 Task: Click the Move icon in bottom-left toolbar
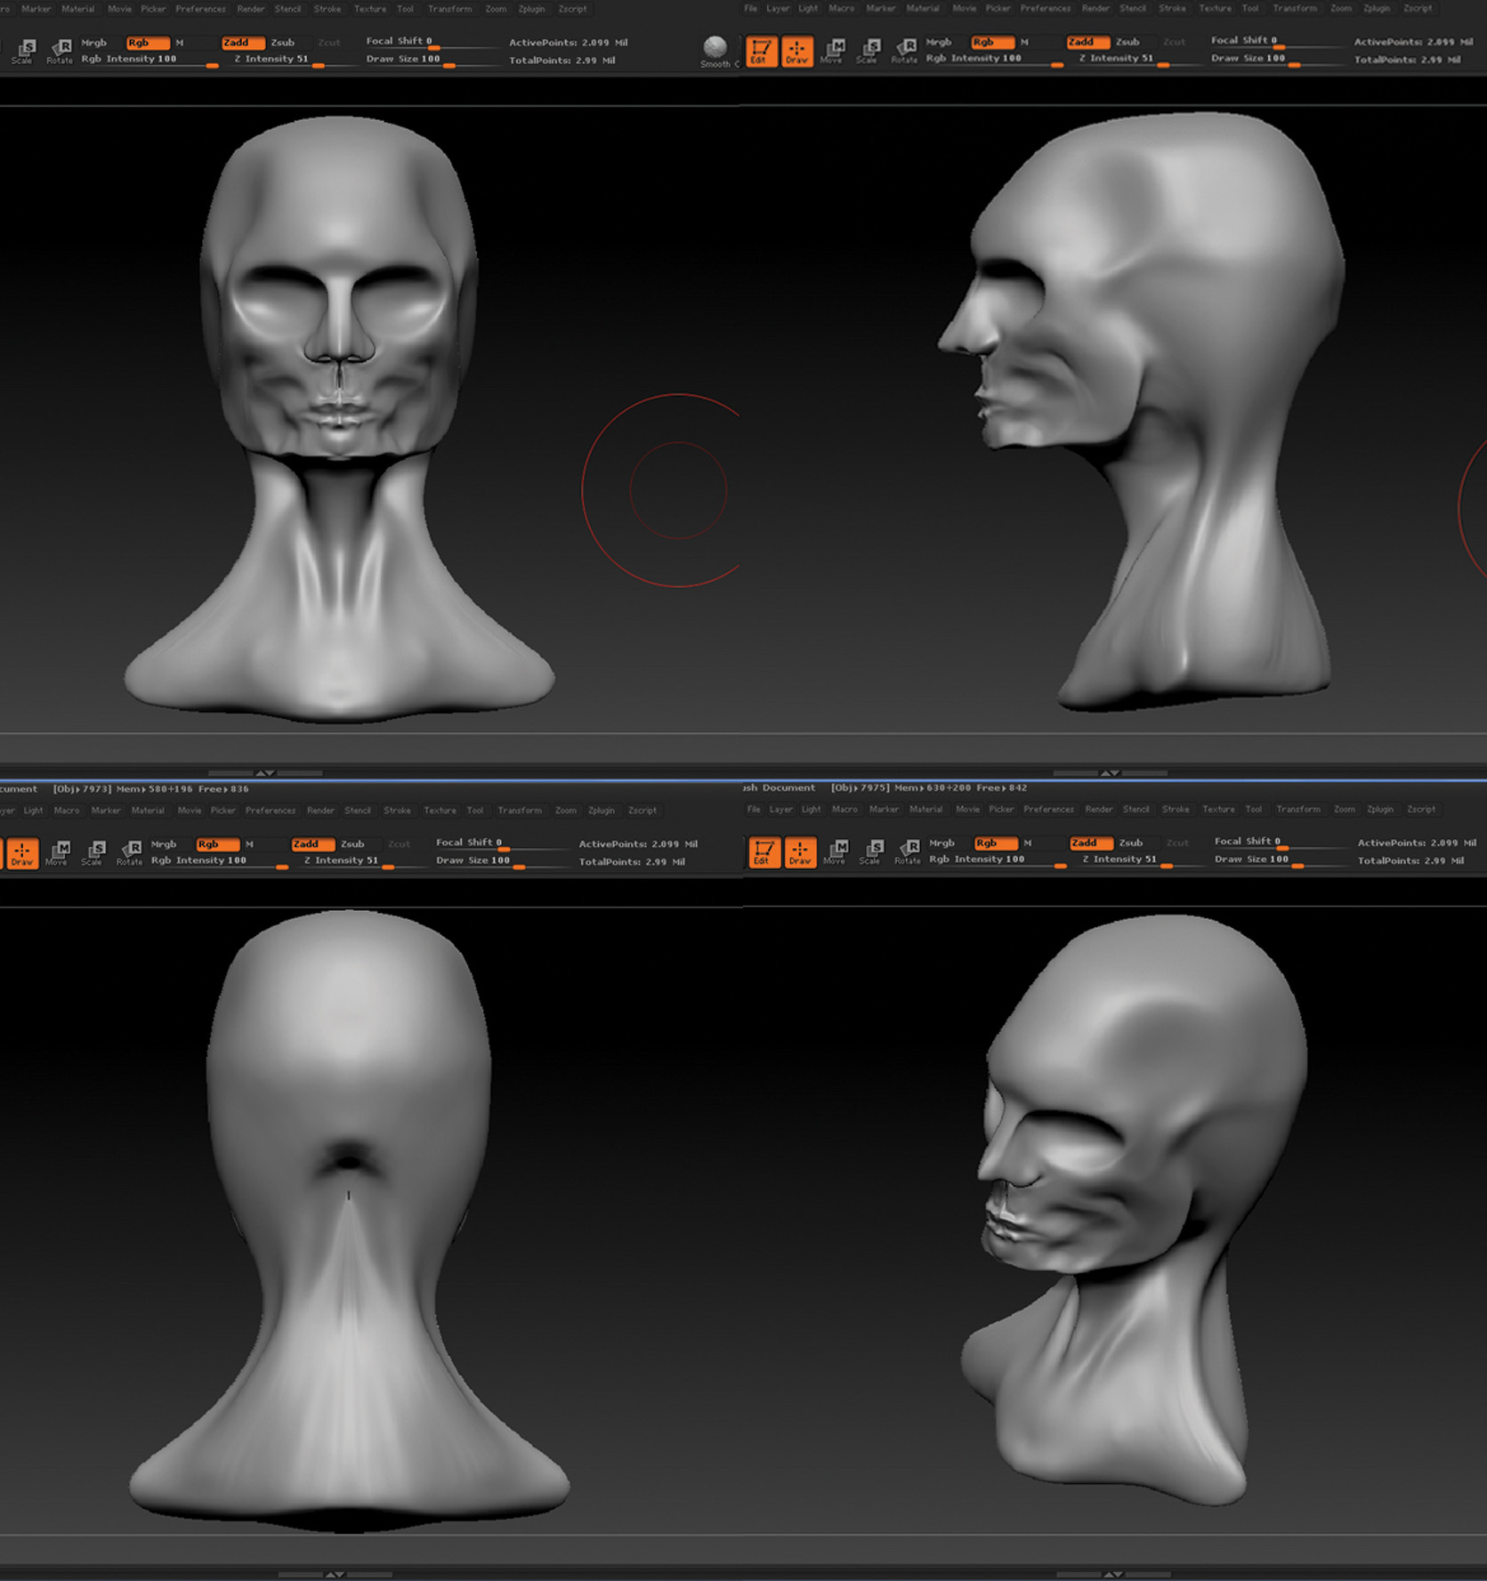coord(56,852)
